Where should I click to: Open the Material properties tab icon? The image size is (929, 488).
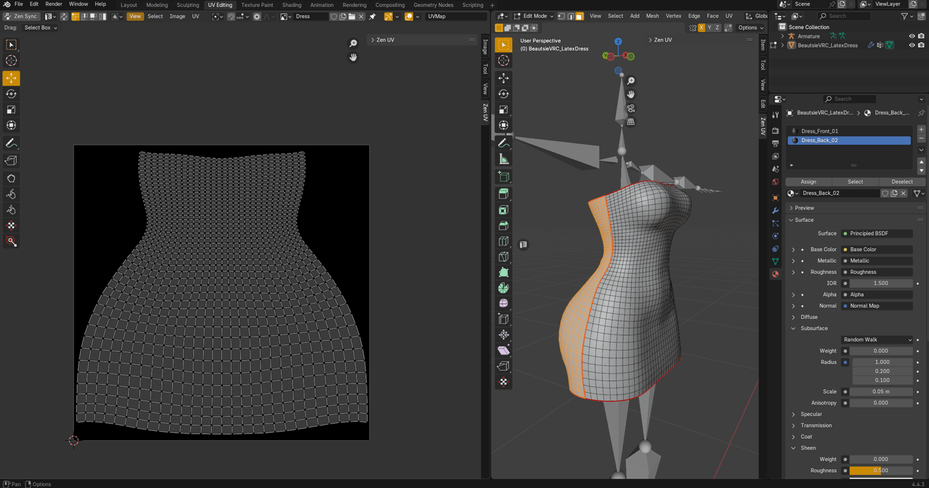click(x=775, y=274)
